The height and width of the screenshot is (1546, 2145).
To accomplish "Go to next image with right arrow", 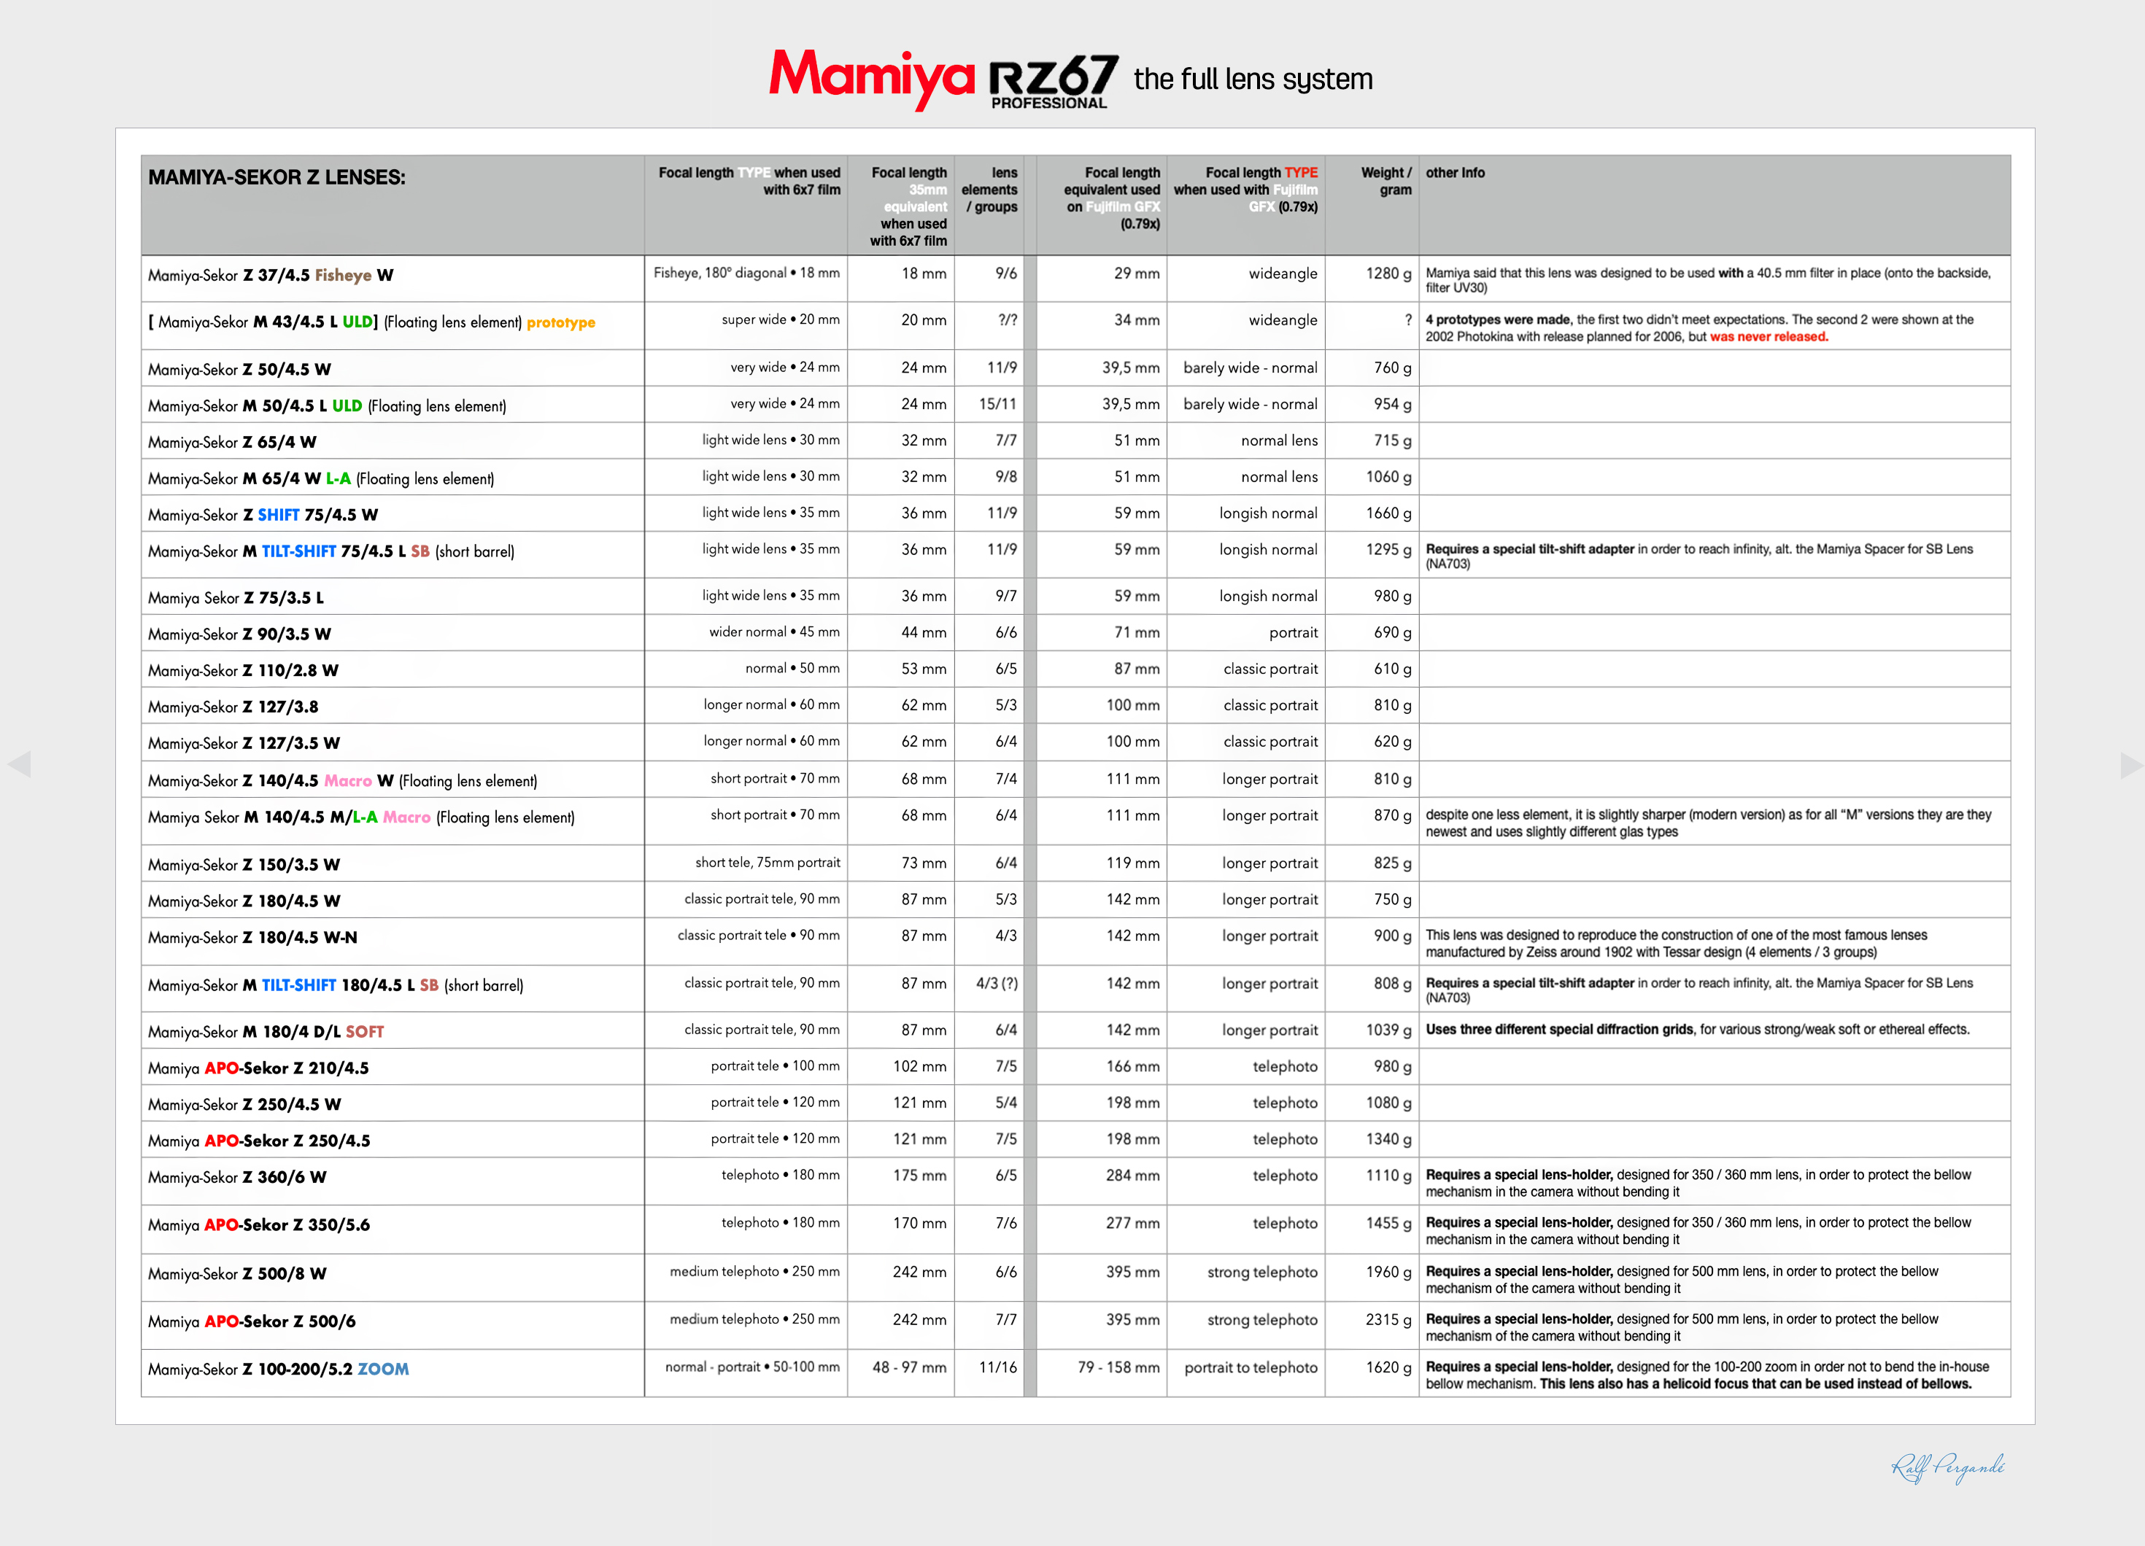I will (2132, 764).
